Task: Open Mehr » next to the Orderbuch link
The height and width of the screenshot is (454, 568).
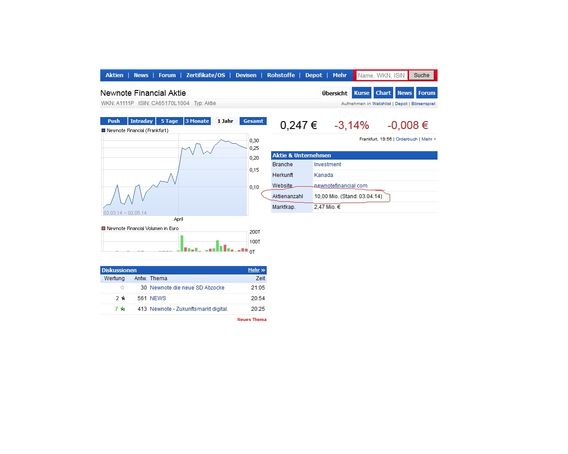Action: click(x=429, y=139)
